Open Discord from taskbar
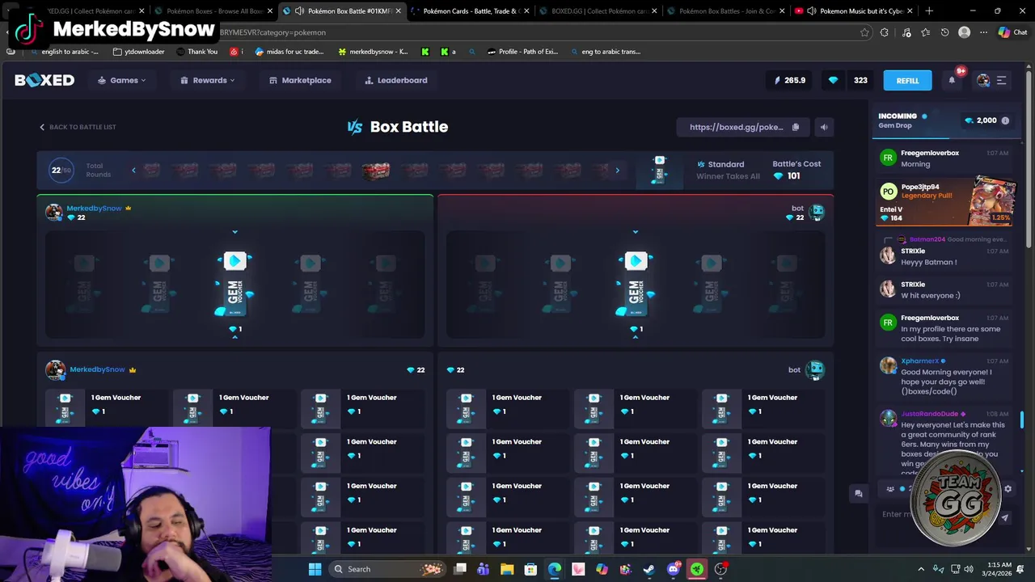Viewport: 1035px width, 582px height. (x=673, y=569)
